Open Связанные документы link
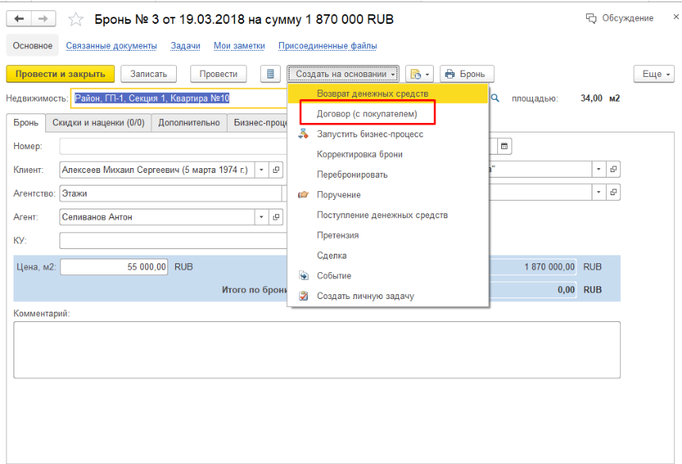Image resolution: width=682 pixels, height=464 pixels. (111, 46)
